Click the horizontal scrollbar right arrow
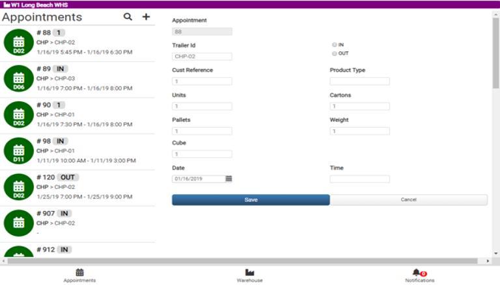Image resolution: width=500 pixels, height=285 pixels. point(488,261)
